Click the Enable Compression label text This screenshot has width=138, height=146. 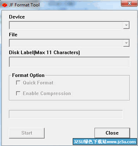pyautogui.click(x=47, y=93)
